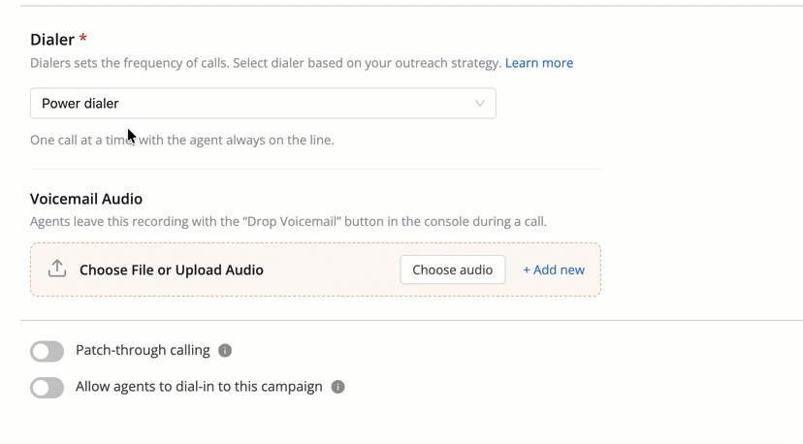Click the Voicemail Audio section heading
The width and height of the screenshot is (803, 444).
(86, 199)
